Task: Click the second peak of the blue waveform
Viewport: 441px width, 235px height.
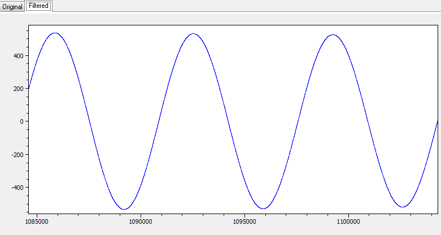Action: tap(194, 33)
